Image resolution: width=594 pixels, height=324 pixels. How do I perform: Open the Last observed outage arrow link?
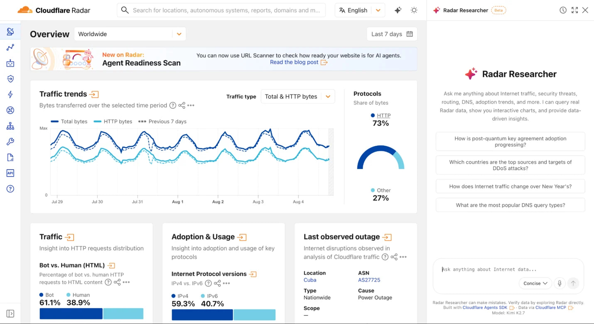(387, 237)
